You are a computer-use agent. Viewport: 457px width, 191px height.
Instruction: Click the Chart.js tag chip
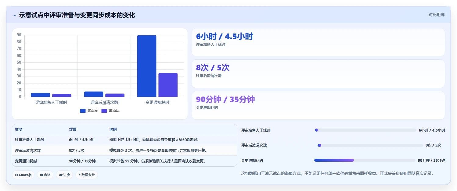pyautogui.click(x=23, y=175)
